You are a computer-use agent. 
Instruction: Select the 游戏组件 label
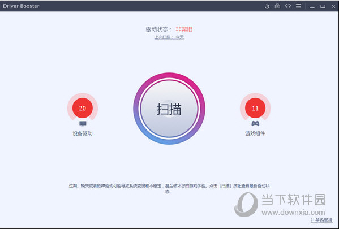tap(255, 133)
